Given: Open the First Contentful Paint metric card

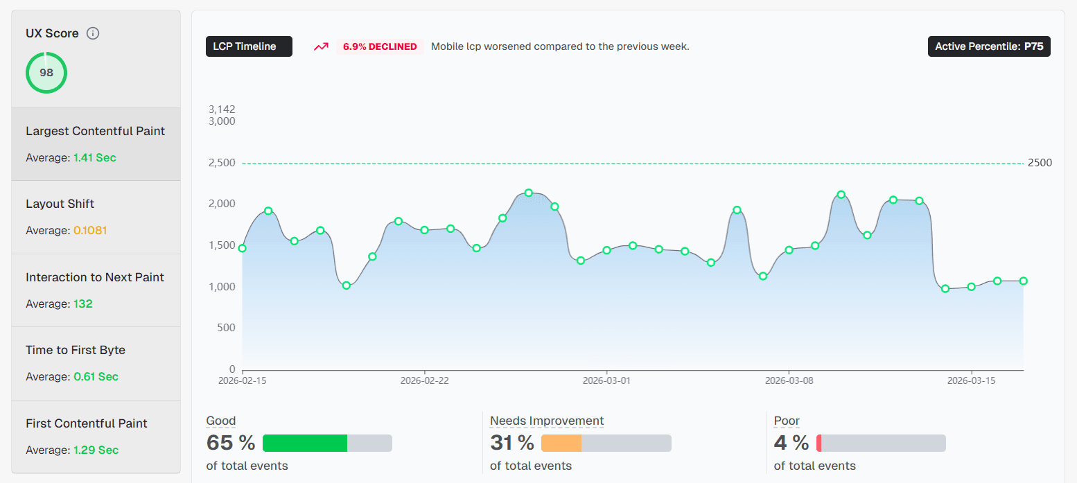Looking at the screenshot, I should click(x=96, y=437).
